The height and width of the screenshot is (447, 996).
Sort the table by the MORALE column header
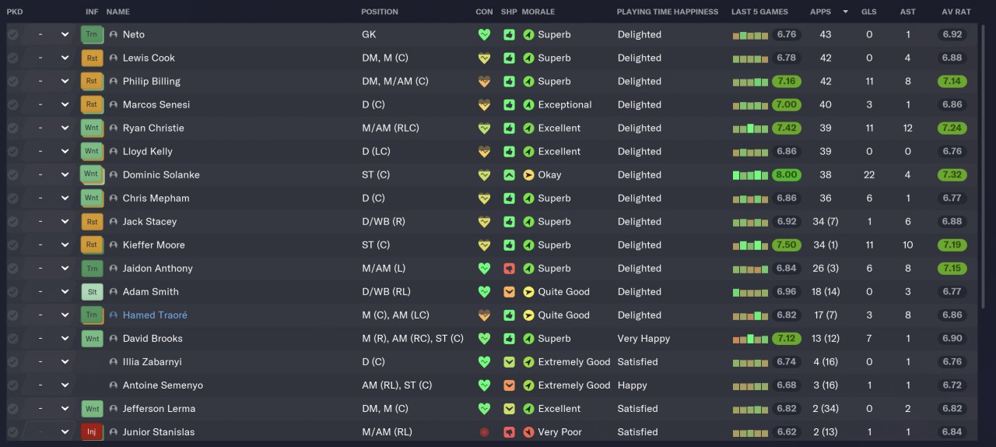point(538,12)
